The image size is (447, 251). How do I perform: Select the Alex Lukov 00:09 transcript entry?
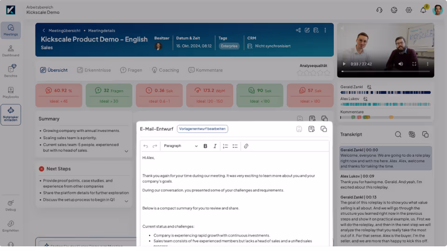(x=386, y=182)
